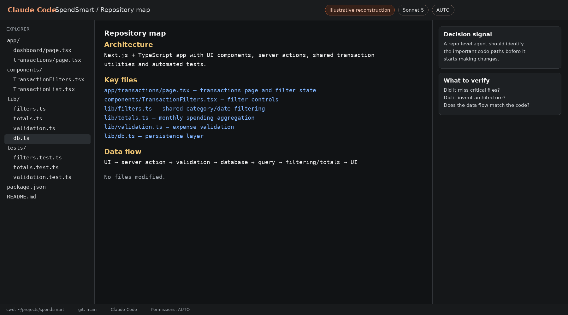Click the 'No files modified.' text
This screenshot has height=315, width=568.
pos(135,177)
